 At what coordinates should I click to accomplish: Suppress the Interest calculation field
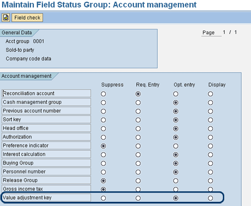pyautogui.click(x=103, y=154)
